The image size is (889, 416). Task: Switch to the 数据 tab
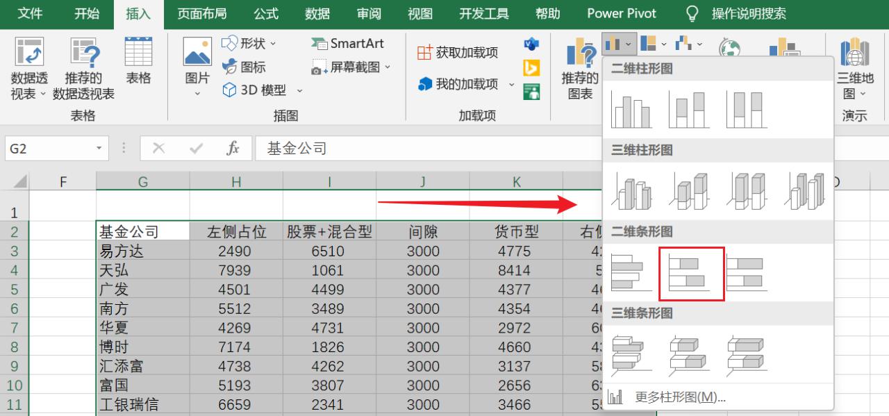point(317,14)
